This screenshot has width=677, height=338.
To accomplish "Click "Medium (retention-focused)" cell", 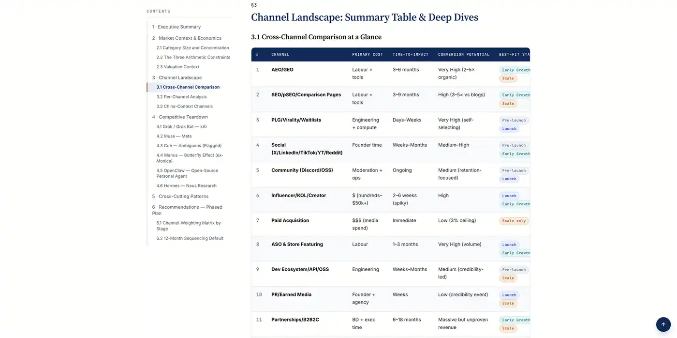I will (460, 174).
